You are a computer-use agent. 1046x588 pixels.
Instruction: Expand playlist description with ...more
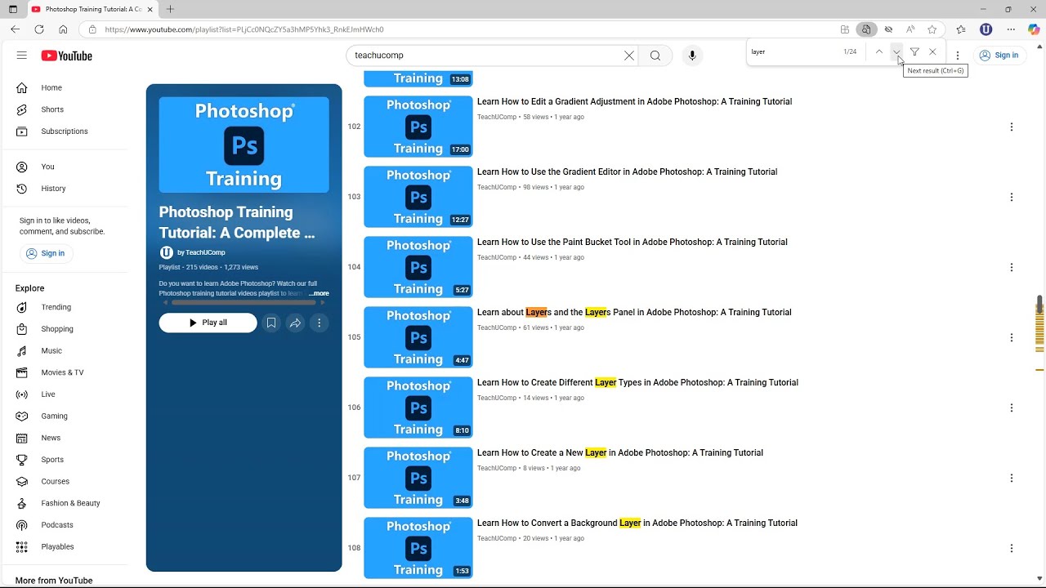(x=319, y=293)
